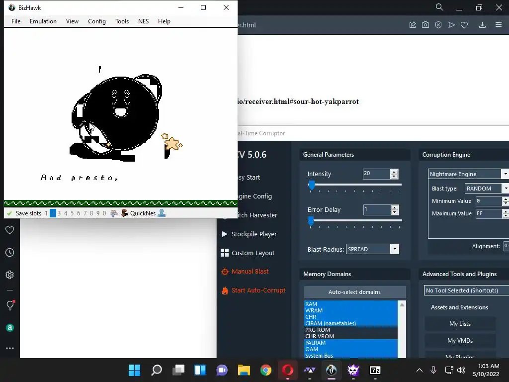Open the Config menu in BizHawk

click(x=97, y=21)
